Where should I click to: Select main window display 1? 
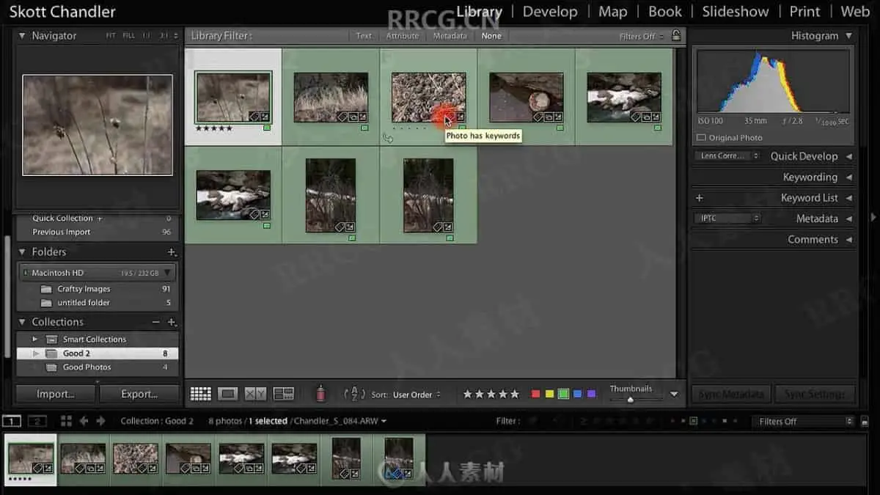tap(11, 421)
